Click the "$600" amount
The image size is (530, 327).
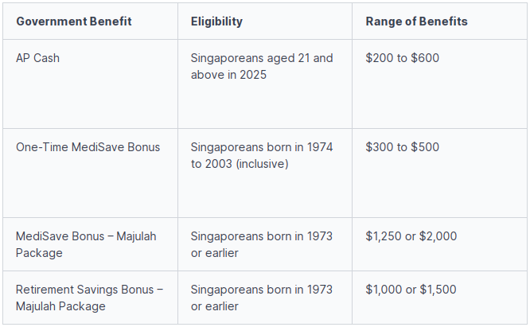tap(424, 58)
